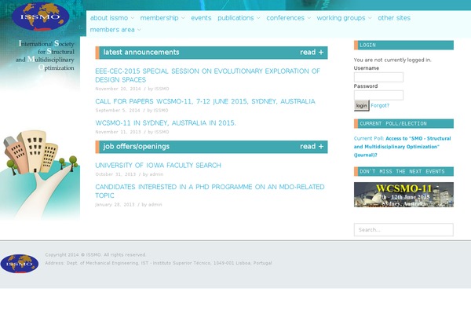Click read + on latest announcements

312,53
